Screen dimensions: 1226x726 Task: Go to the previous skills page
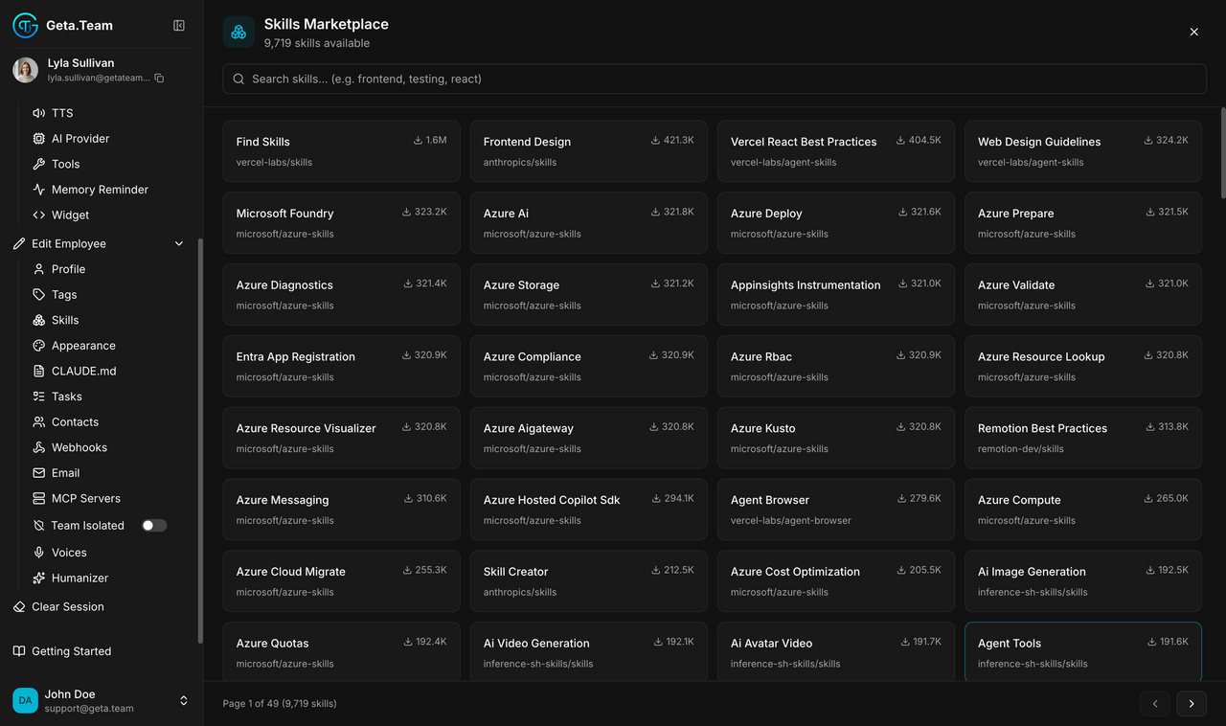1155,704
